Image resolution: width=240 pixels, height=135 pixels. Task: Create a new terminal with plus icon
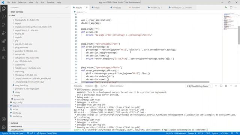click(216, 86)
